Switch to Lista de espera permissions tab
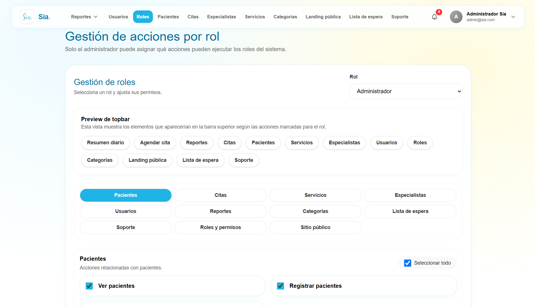This screenshot has height=307, width=535. [410, 211]
